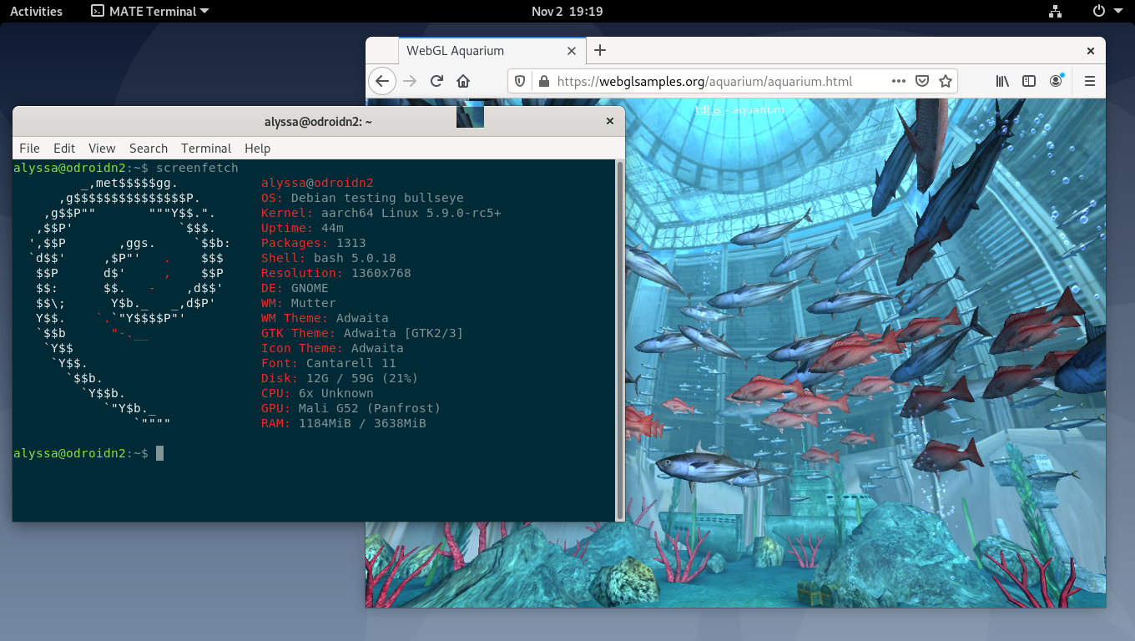Image resolution: width=1135 pixels, height=641 pixels.
Task: Open terminal Help menu
Action: click(257, 148)
